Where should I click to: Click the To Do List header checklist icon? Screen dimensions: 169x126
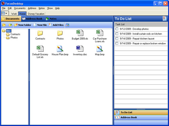[165, 18]
